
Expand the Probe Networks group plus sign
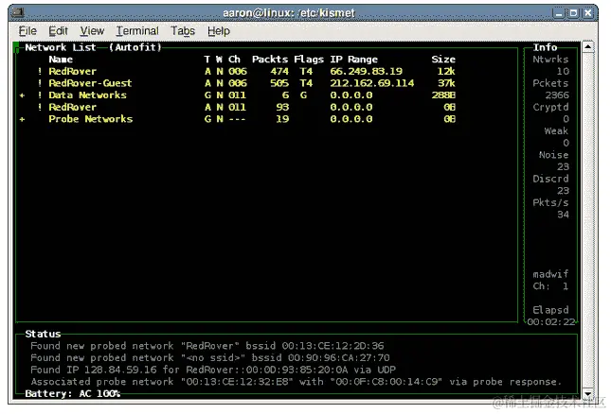click(22, 119)
